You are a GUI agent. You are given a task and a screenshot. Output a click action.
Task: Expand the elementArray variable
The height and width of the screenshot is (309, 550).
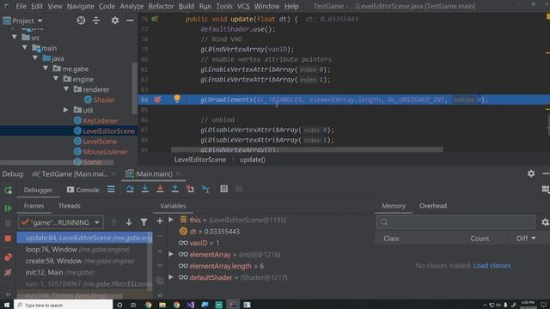point(171,254)
